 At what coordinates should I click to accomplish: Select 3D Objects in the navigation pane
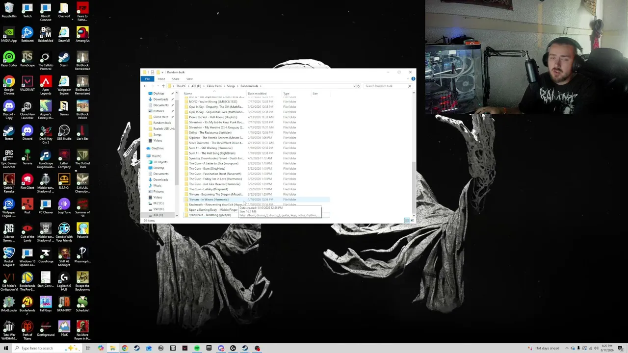(160, 162)
